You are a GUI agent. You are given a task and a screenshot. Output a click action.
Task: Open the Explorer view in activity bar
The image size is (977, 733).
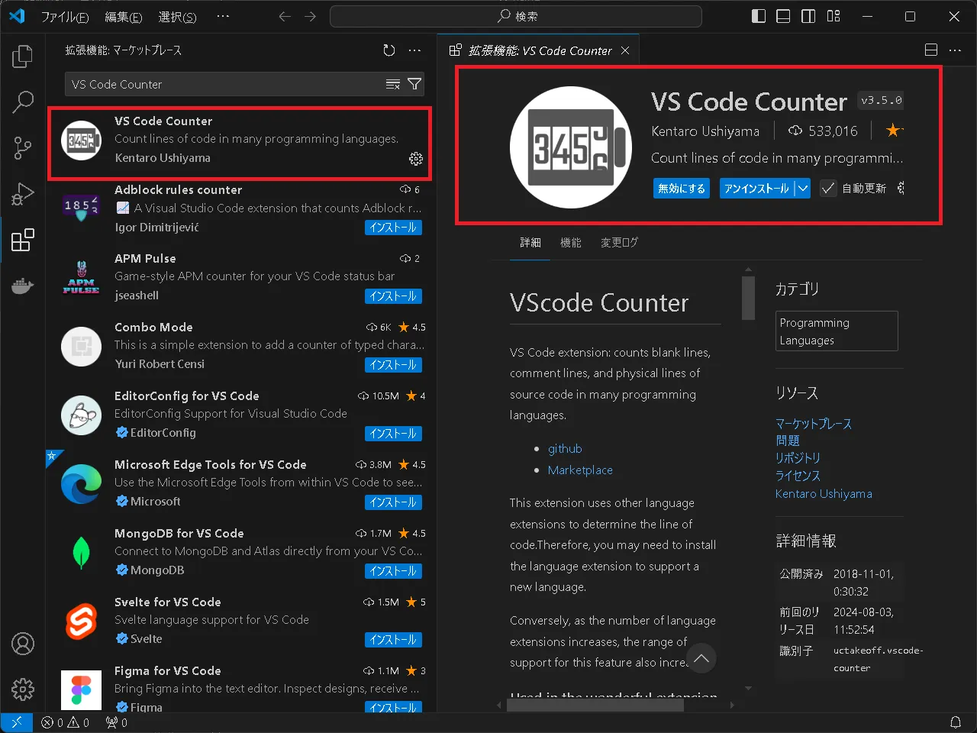pyautogui.click(x=23, y=56)
